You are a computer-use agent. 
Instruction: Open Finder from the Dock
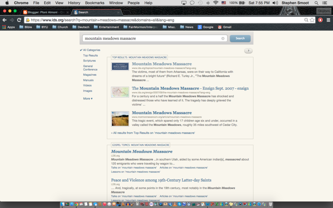click(x=62, y=204)
